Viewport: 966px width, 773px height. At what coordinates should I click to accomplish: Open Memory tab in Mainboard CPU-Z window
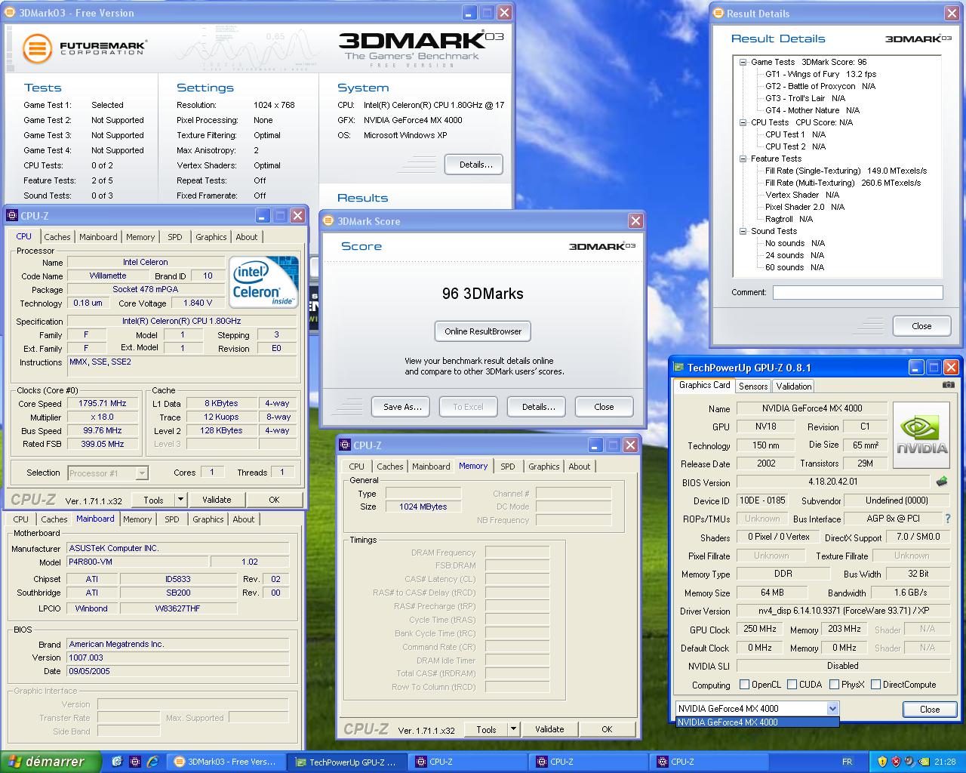point(137,519)
